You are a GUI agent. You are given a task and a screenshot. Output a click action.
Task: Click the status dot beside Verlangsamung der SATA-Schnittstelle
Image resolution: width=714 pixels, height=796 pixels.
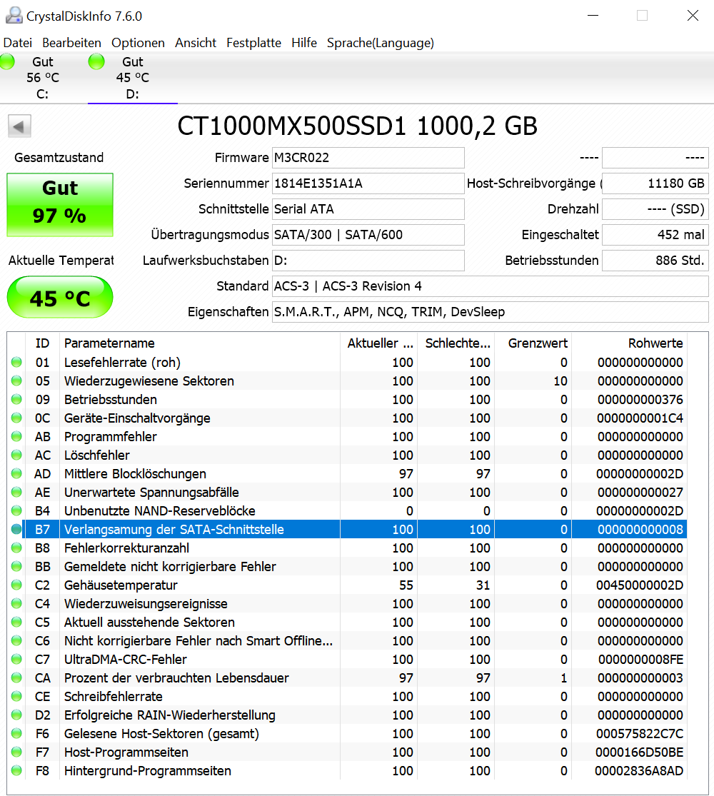click(16, 529)
